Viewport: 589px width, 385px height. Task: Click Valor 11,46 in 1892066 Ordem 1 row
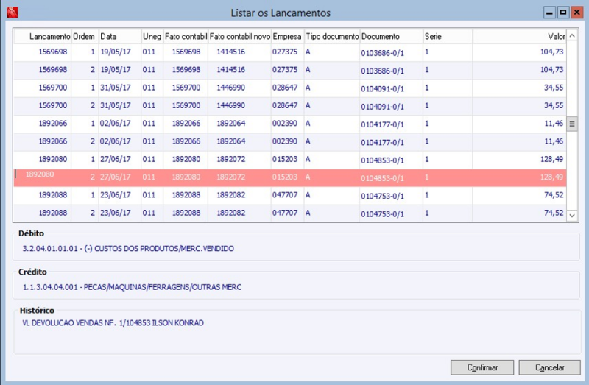point(554,124)
